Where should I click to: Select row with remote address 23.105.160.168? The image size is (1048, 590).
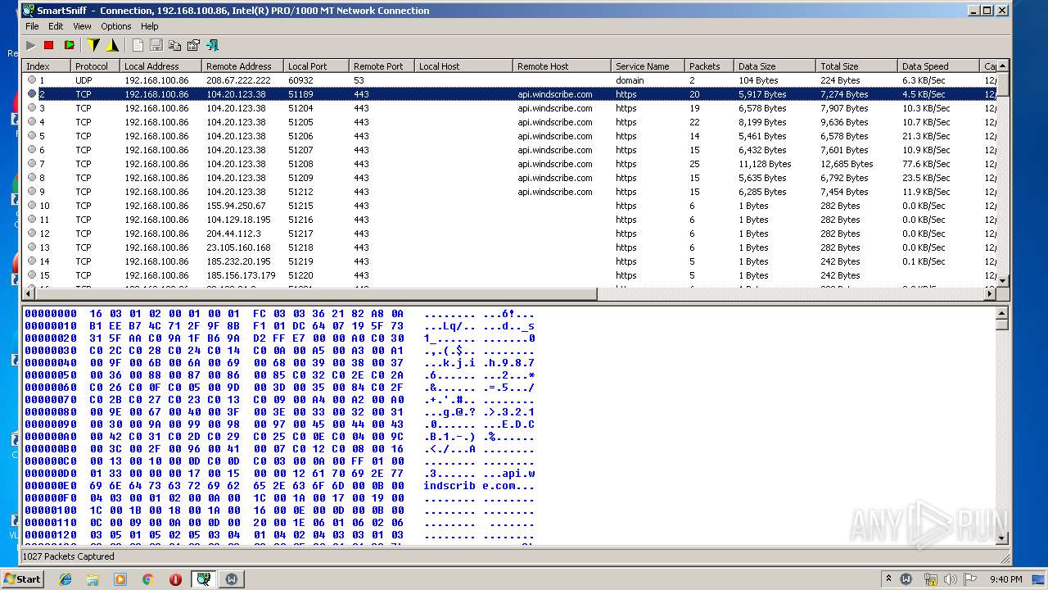pyautogui.click(x=509, y=247)
